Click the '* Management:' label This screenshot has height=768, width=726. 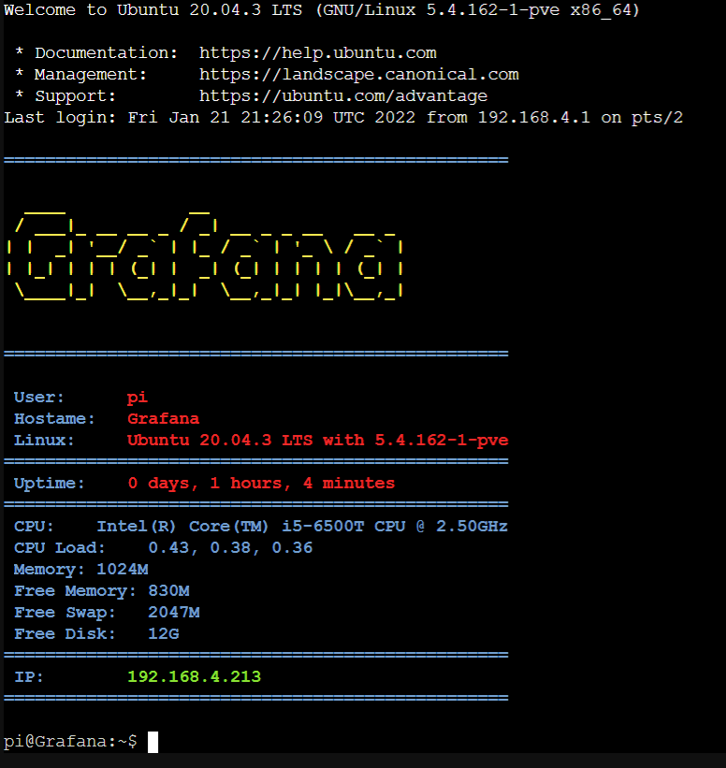pyautogui.click(x=80, y=75)
